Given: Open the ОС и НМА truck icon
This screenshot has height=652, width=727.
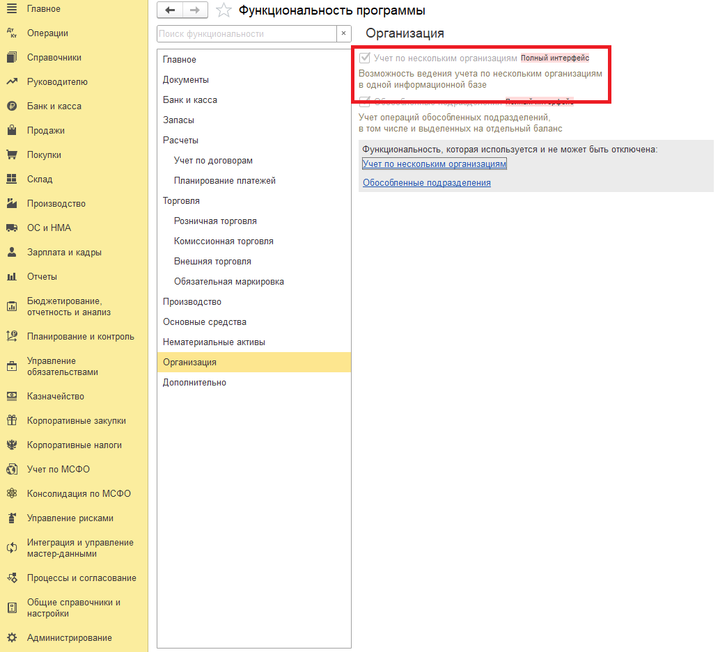Looking at the screenshot, I should [x=11, y=228].
